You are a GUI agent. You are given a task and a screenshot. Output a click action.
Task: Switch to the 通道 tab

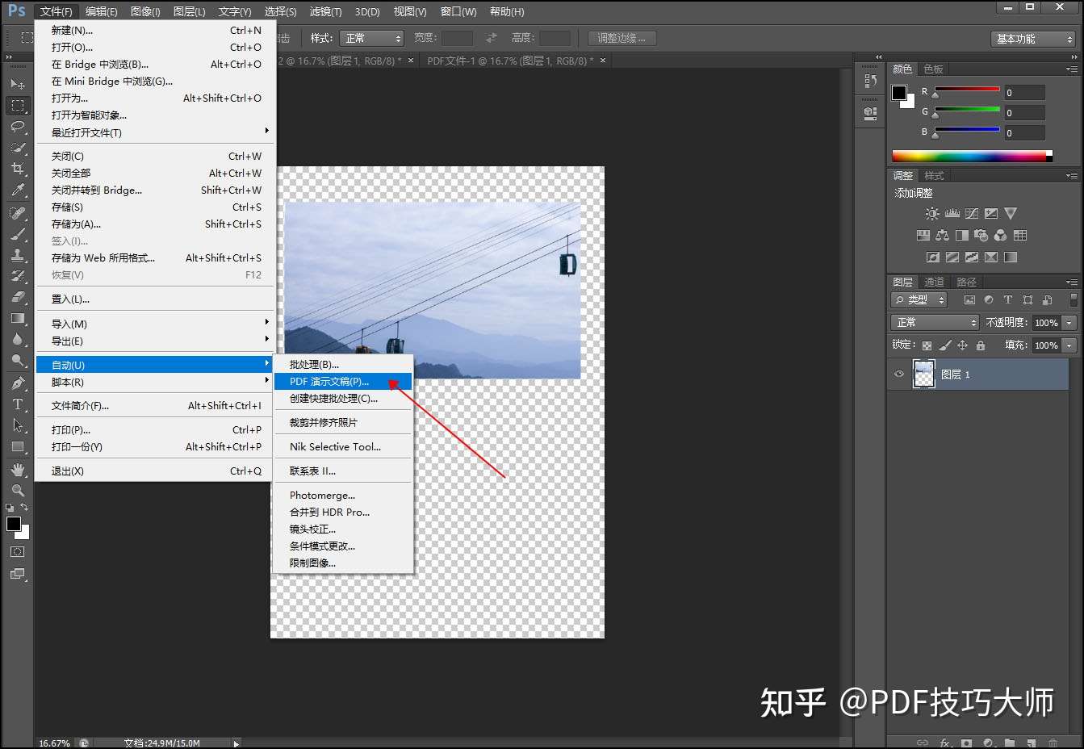(934, 282)
